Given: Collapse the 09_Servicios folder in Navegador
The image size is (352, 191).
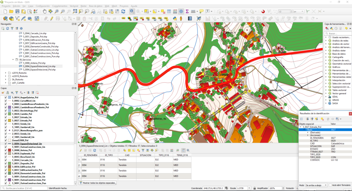Looking at the screenshot, I should (x=13, y=60).
